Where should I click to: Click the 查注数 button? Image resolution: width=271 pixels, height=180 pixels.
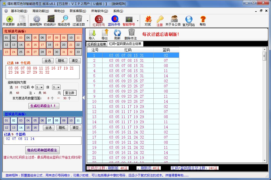(70, 93)
